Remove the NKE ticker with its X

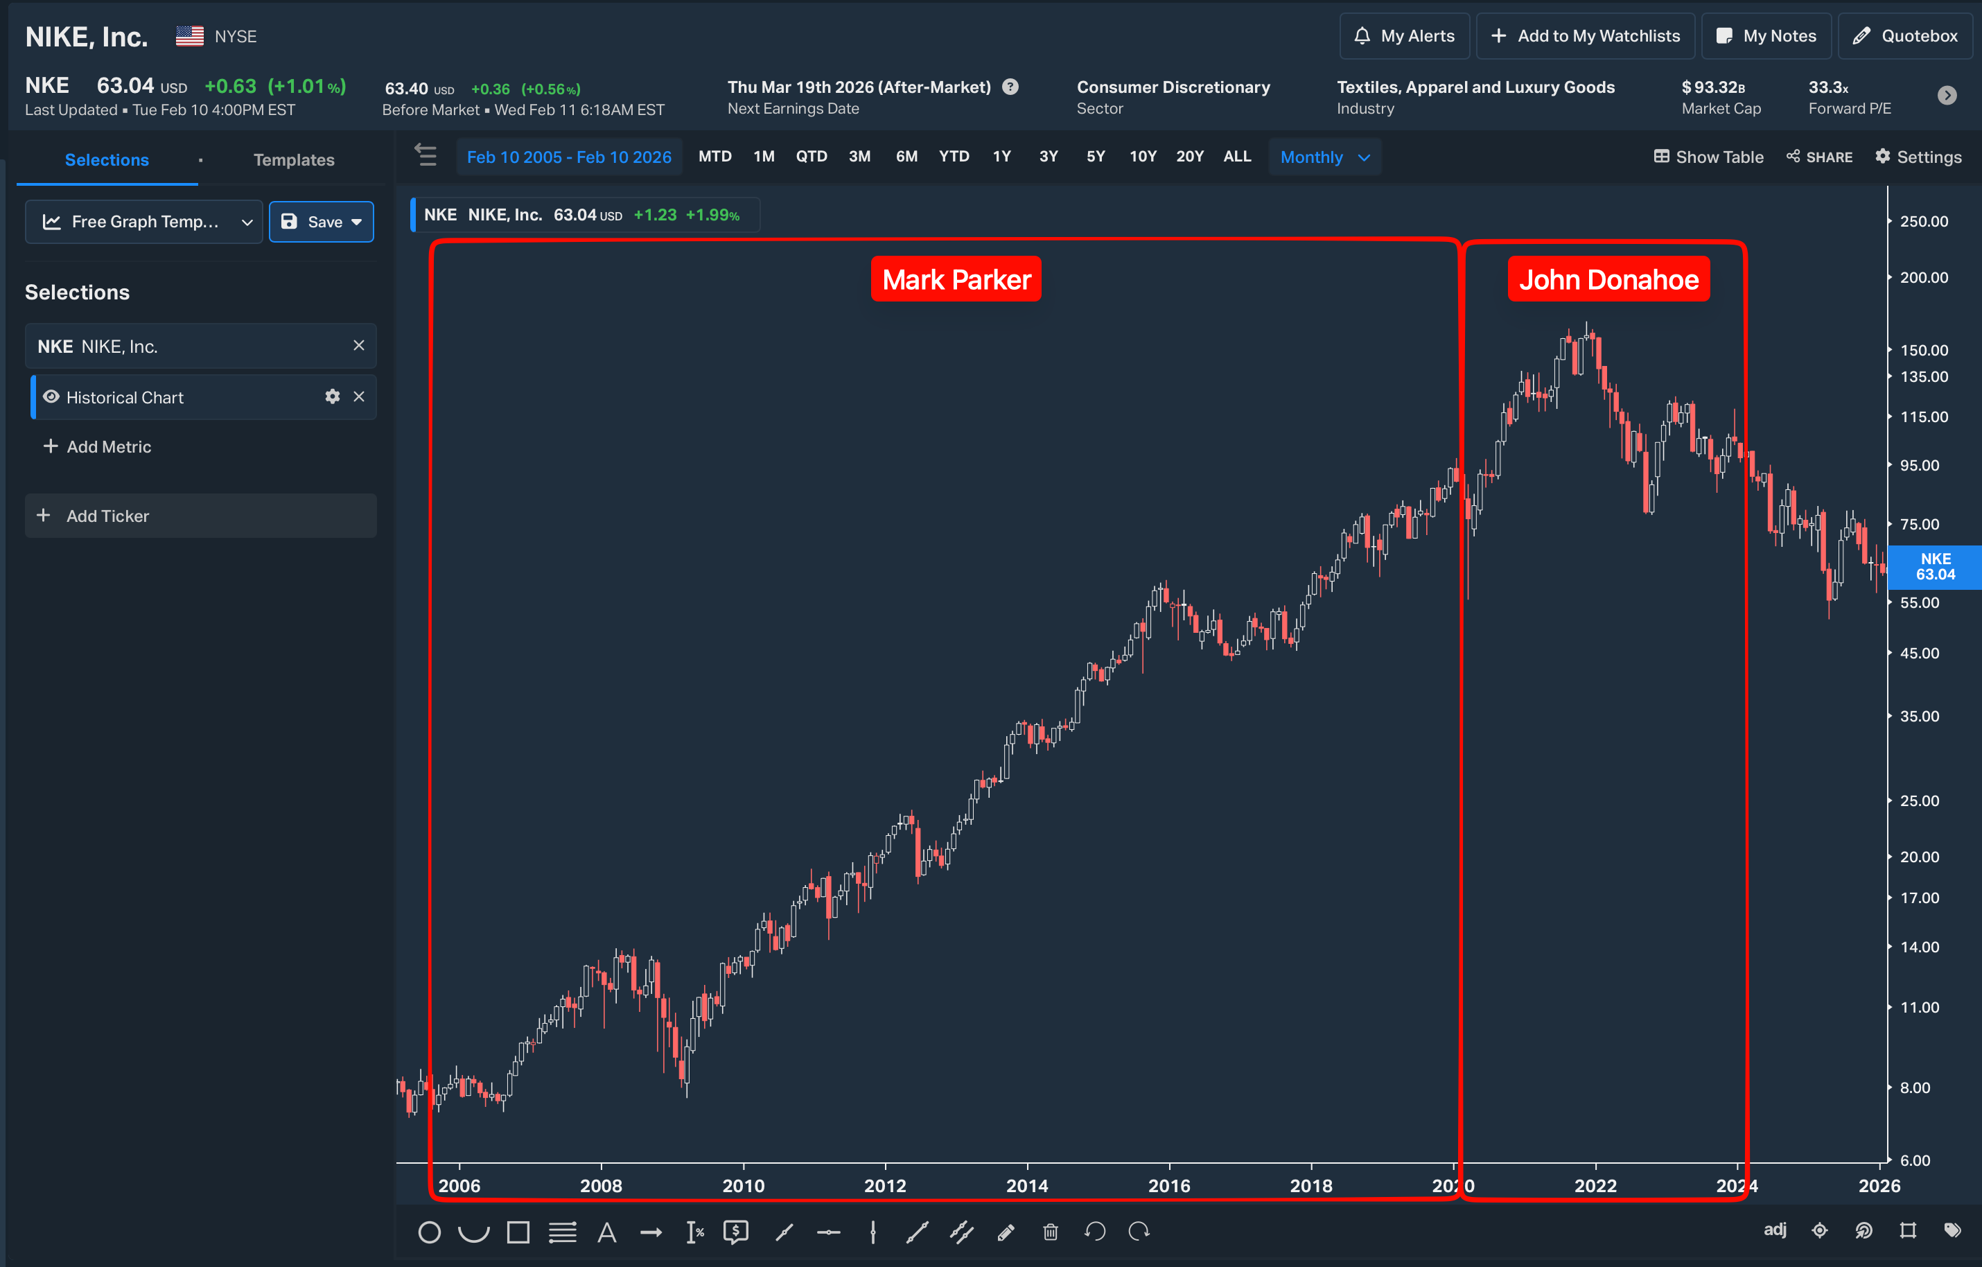point(359,346)
